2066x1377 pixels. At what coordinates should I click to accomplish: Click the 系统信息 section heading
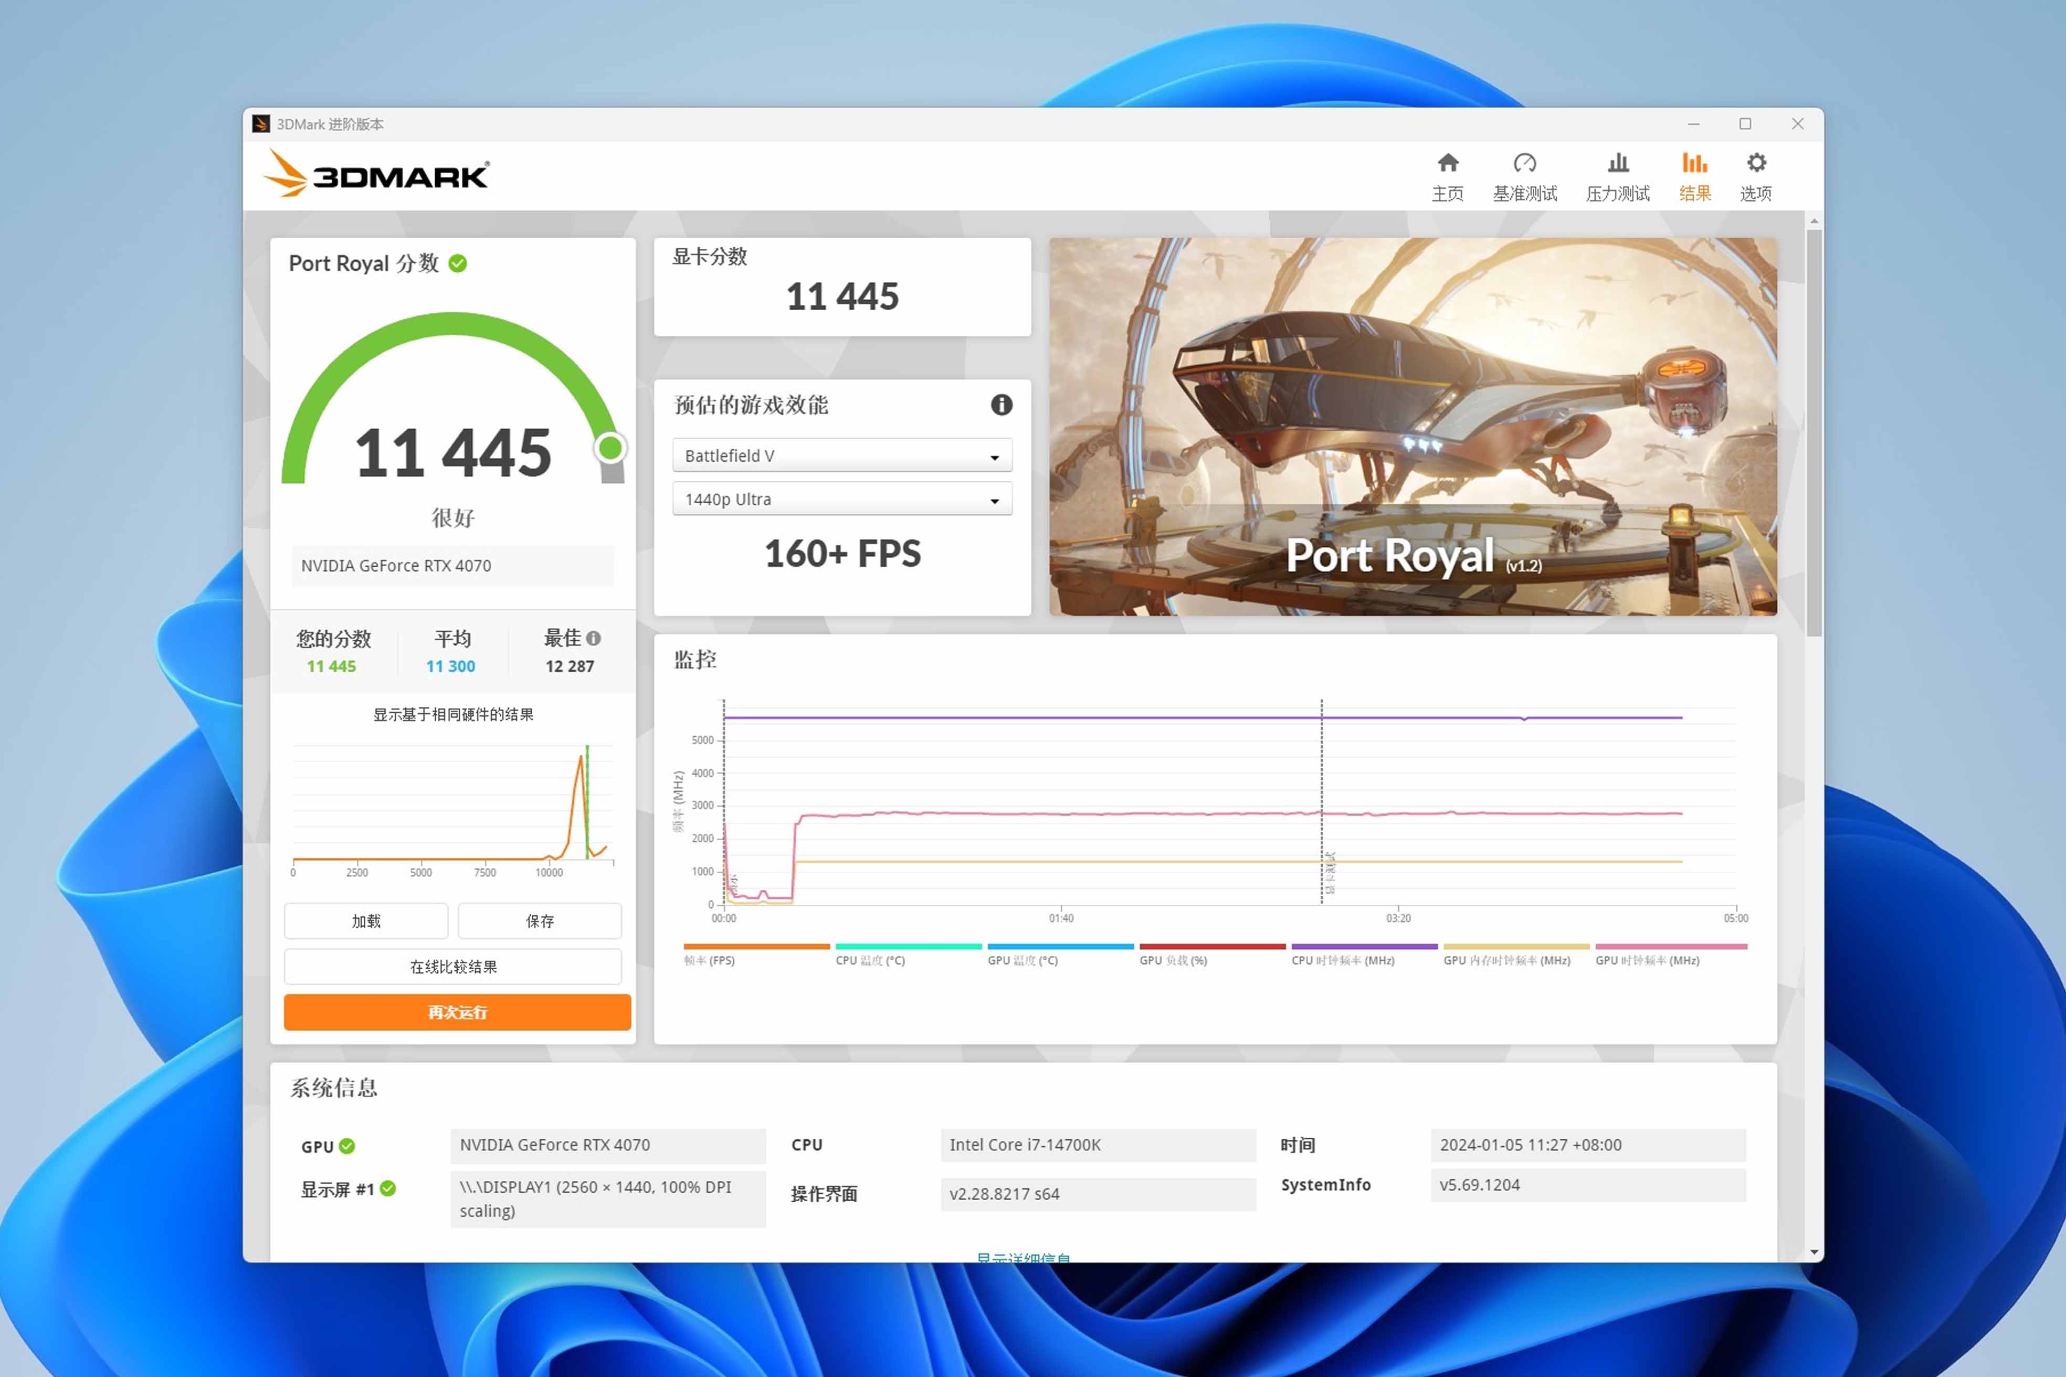pyautogui.click(x=334, y=1088)
